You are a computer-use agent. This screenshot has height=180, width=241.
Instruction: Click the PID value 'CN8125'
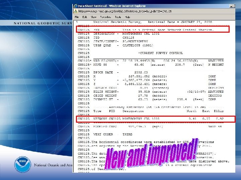tap(128, 38)
